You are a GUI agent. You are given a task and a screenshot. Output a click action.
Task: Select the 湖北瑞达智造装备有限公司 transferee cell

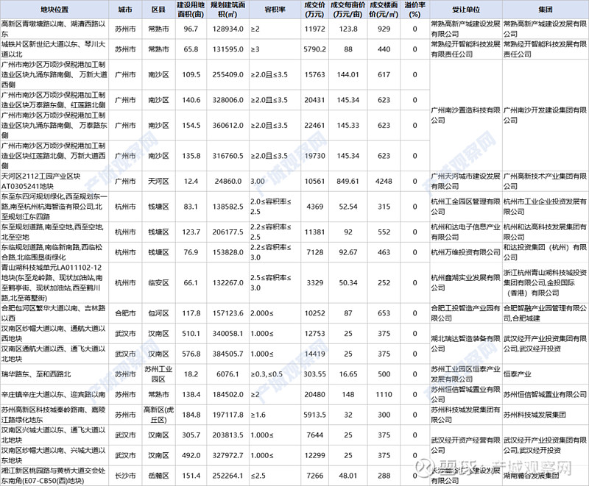466,343
